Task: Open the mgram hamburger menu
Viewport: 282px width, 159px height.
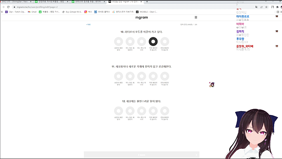Action: tap(196, 17)
